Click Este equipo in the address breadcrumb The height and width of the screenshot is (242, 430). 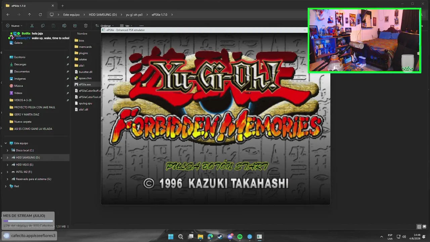pos(72,14)
